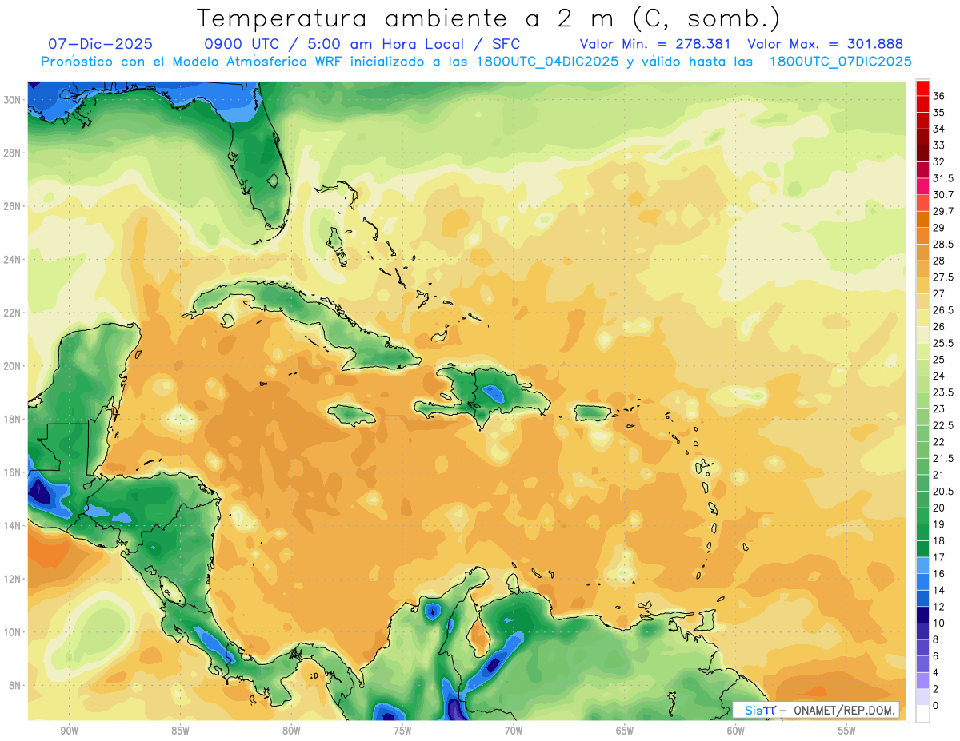Click the latitude label 26N

[x=14, y=206]
